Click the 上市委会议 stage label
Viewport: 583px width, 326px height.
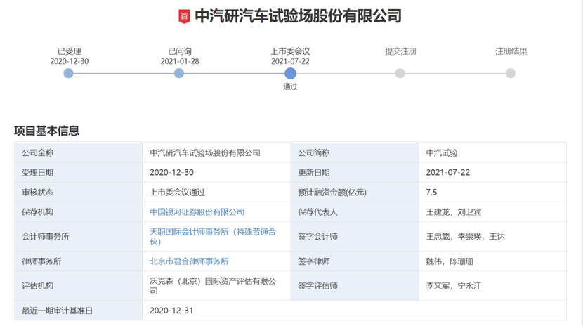coord(290,51)
